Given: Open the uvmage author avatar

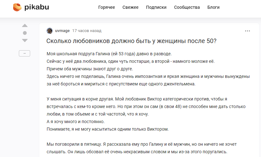Looking at the screenshot, I should pos(50,31).
